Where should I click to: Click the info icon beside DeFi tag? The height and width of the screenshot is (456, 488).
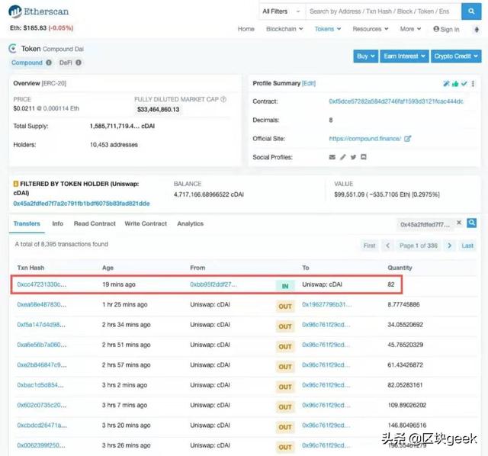[x=79, y=63]
